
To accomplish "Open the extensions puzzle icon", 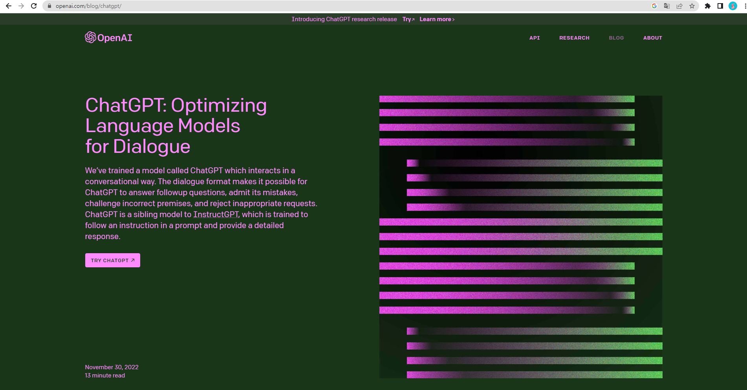I will click(708, 6).
